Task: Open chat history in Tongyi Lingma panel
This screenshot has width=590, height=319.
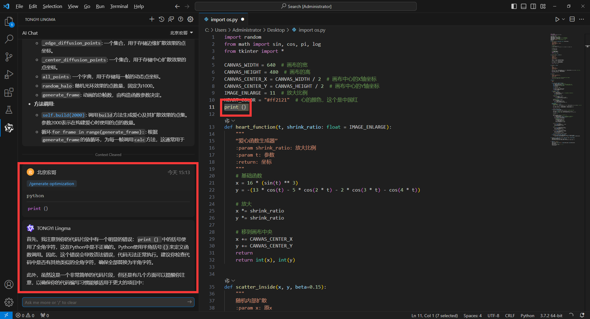Action: pyautogui.click(x=161, y=19)
